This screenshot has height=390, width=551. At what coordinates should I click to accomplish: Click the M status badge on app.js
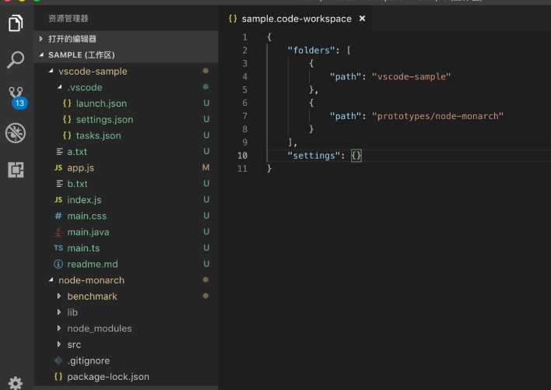[206, 167]
